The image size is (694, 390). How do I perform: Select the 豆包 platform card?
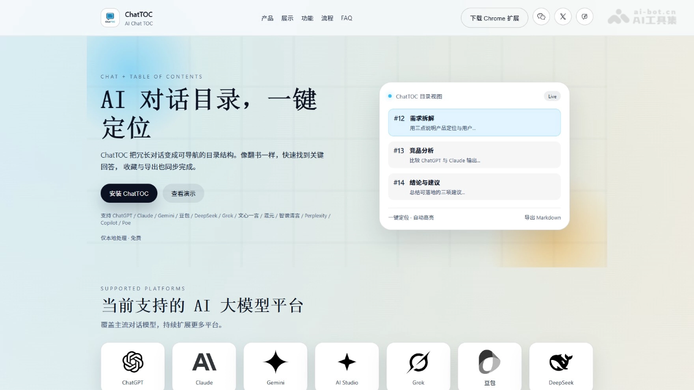tap(489, 366)
